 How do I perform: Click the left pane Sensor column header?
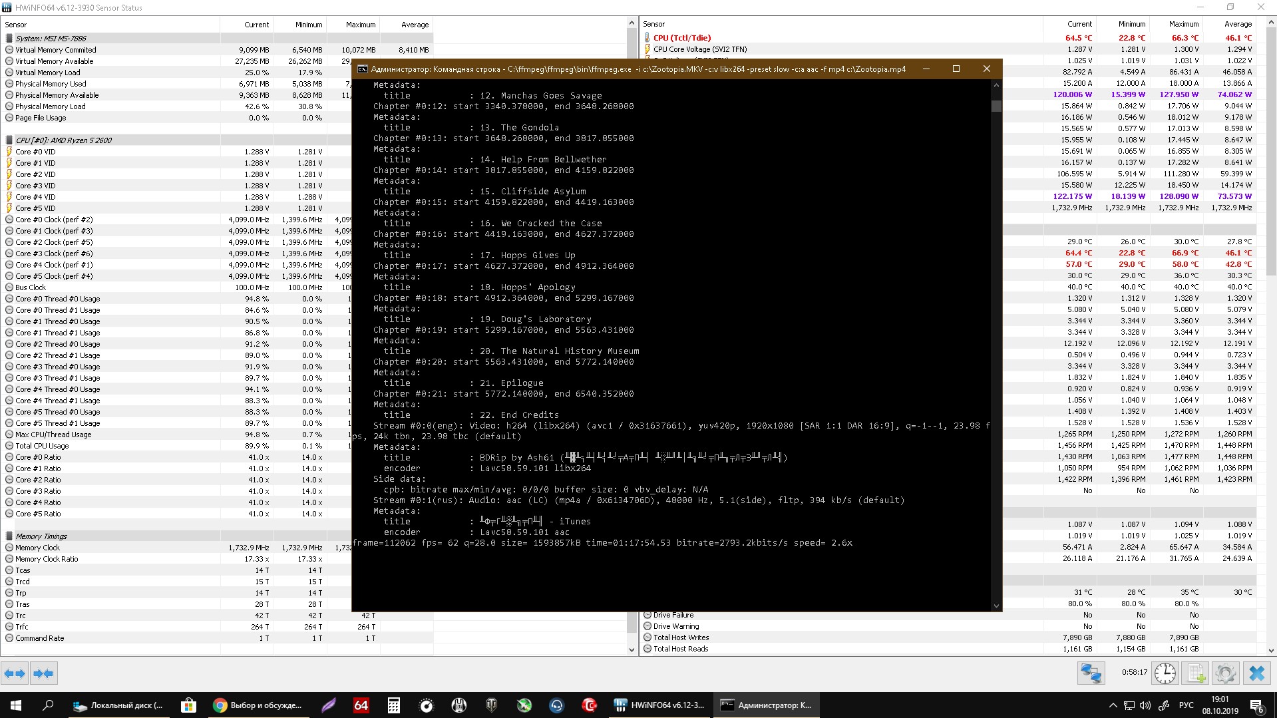[110, 25]
